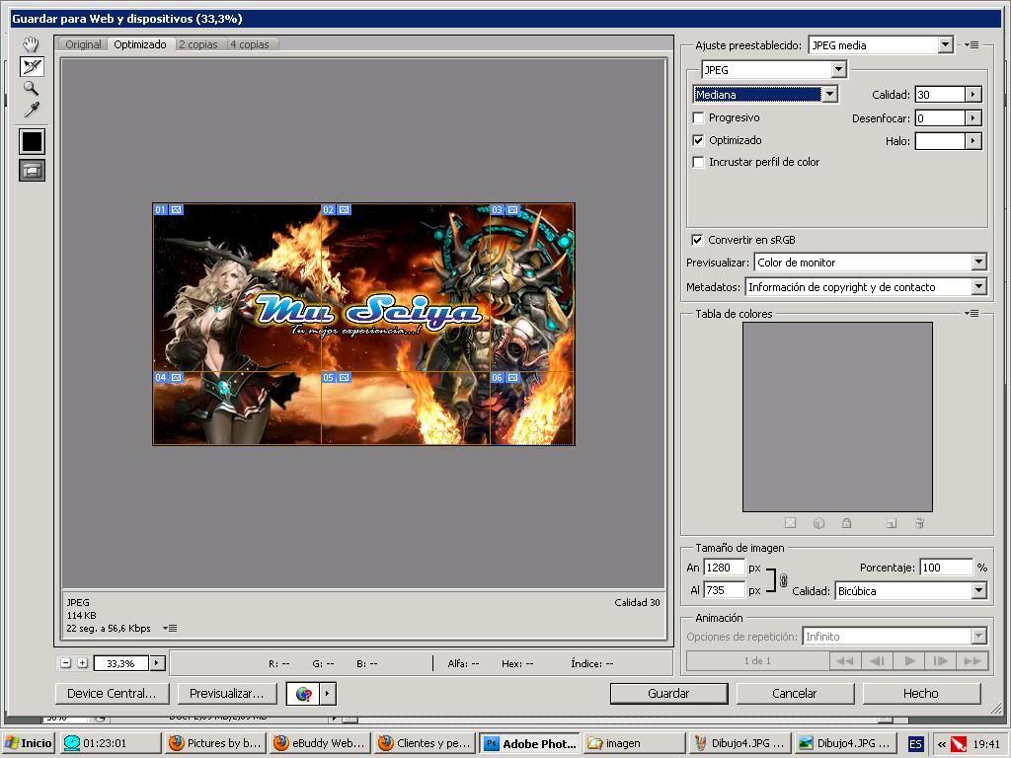Click the Previsualizar button

pos(226,694)
